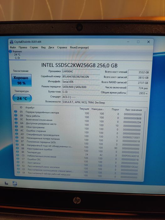Click the Атрибут column header
Viewport: 165px width, 220px height.
point(30,108)
